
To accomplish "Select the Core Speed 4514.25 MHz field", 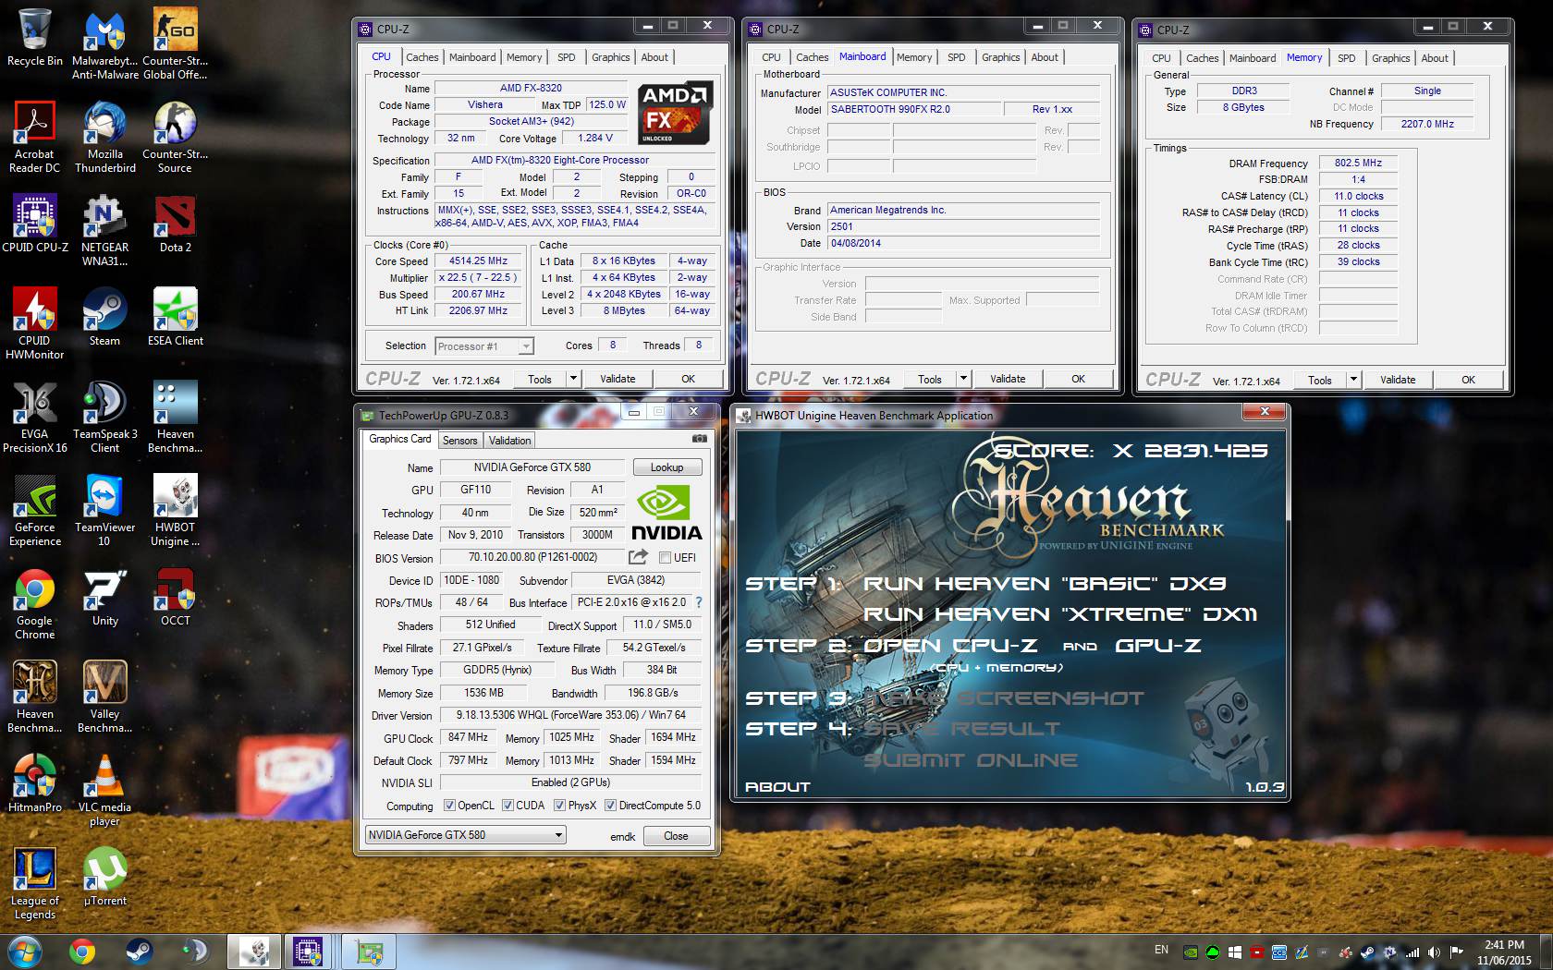I will click(x=478, y=261).
